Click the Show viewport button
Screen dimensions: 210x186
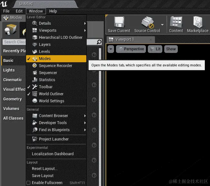click(x=171, y=49)
